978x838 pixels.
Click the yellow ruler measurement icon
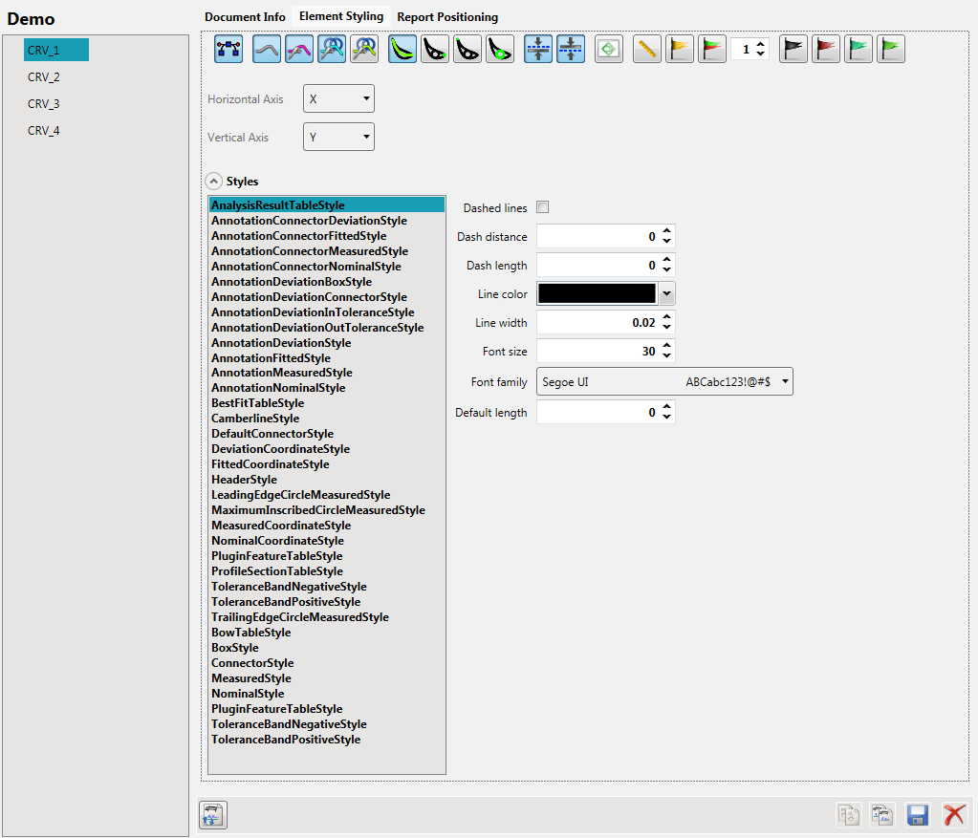point(647,49)
